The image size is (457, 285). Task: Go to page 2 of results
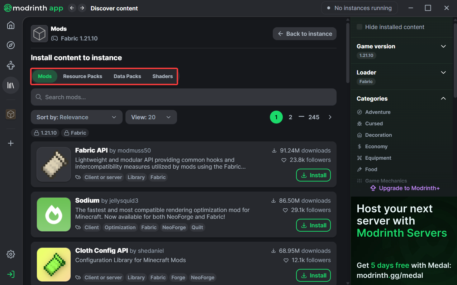(290, 117)
